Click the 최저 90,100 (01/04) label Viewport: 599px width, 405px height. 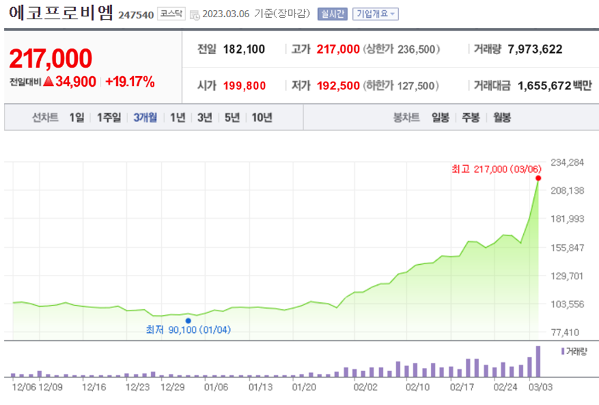[189, 330]
